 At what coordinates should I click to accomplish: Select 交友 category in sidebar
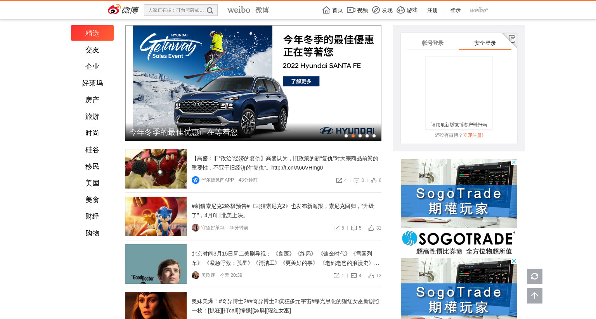click(x=92, y=50)
